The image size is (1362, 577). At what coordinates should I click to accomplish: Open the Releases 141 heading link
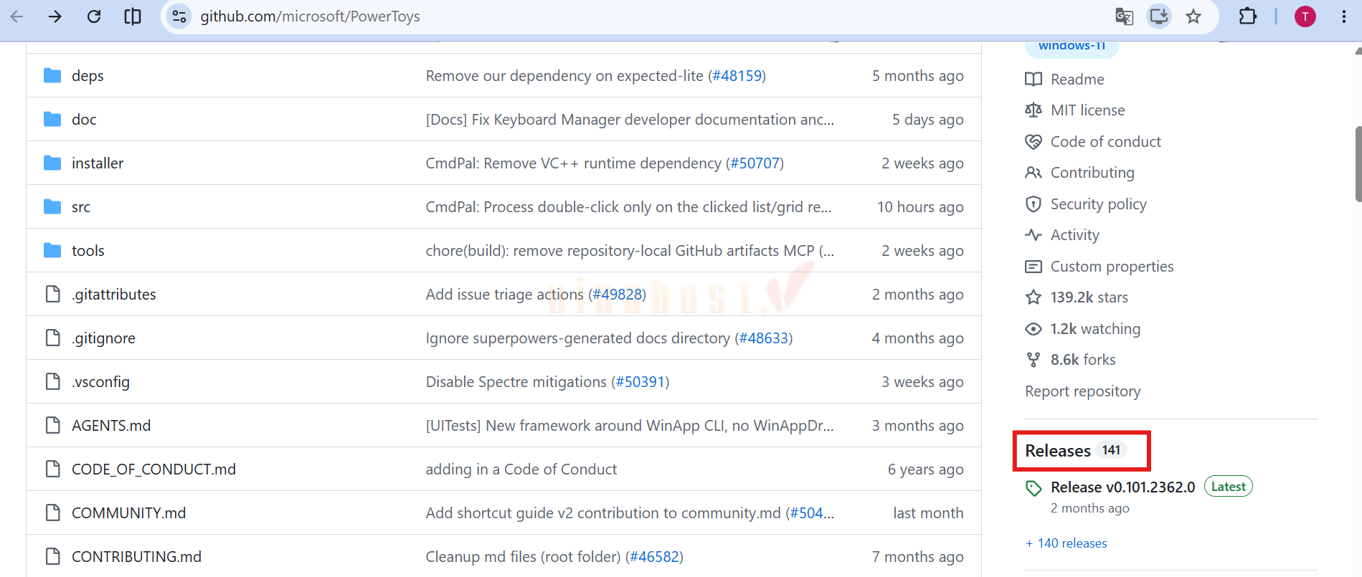1076,451
